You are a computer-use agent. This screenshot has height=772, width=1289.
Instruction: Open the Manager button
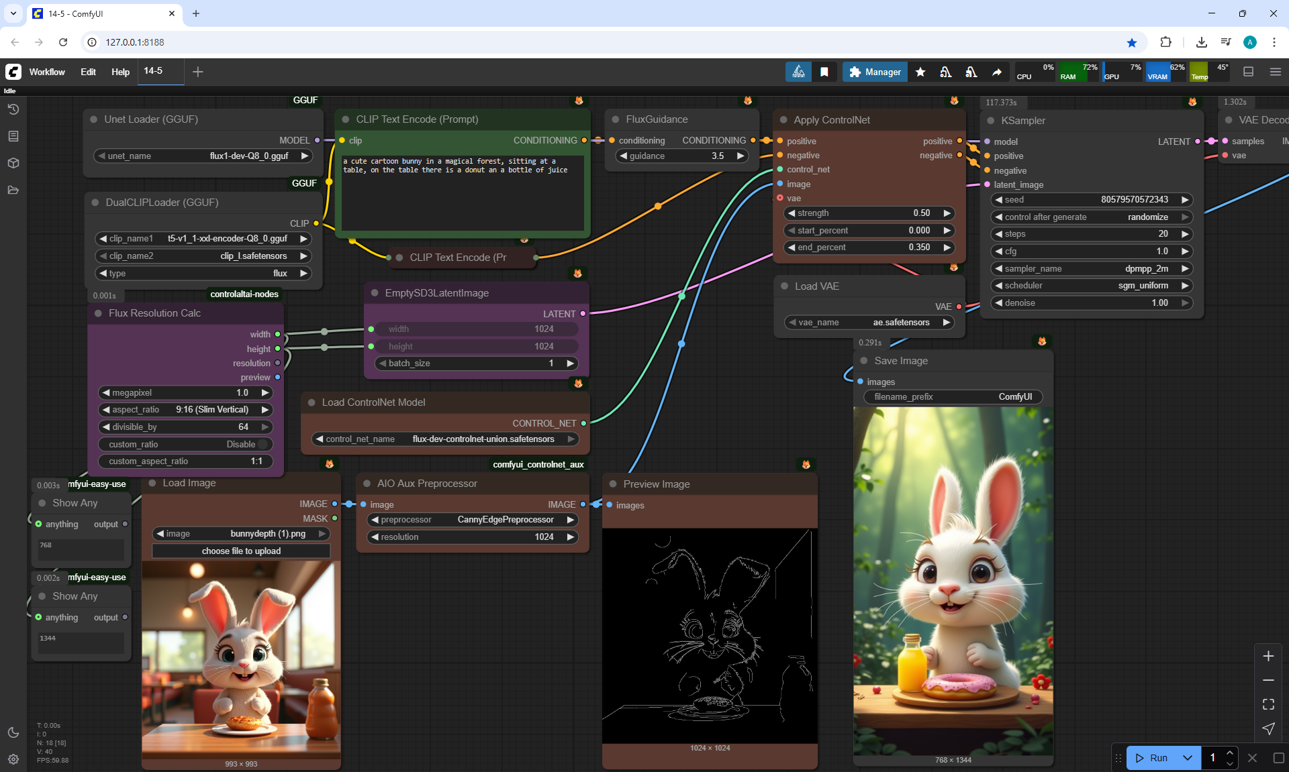pos(875,72)
